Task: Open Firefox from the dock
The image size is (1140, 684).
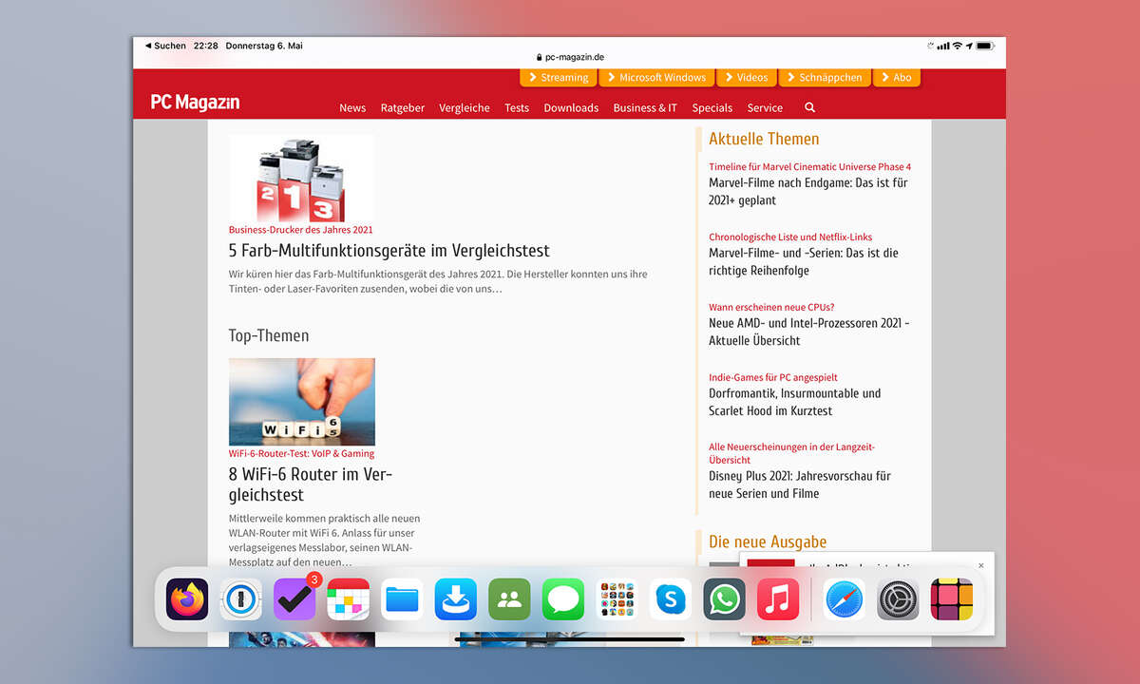Action: tap(187, 599)
